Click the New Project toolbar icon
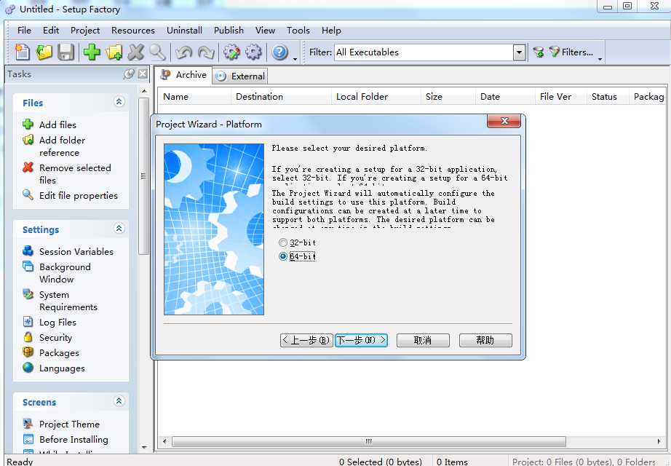 click(23, 52)
